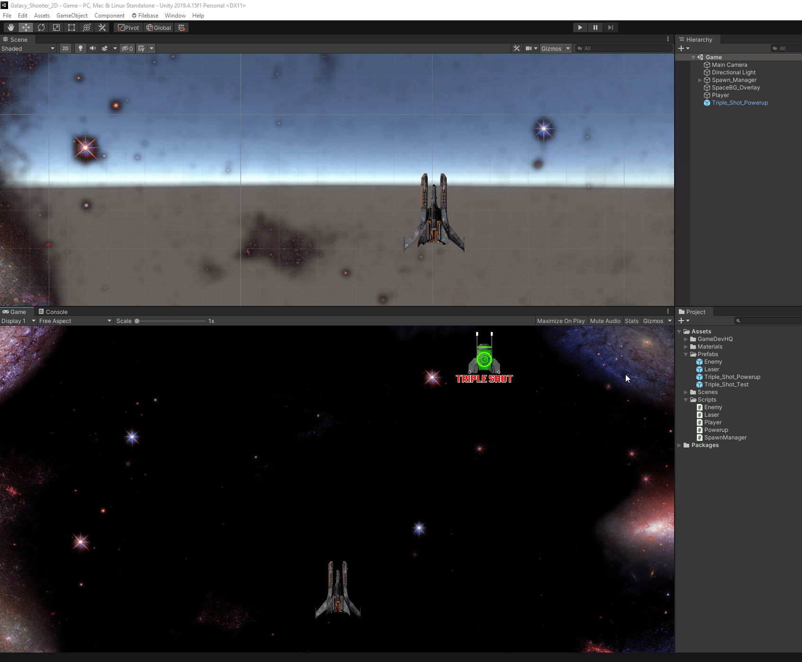Collapse the Game scene in Hierarchy
Viewport: 802px width, 662px height.
coord(694,57)
